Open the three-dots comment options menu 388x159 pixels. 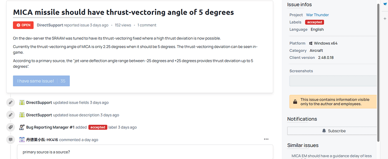point(266,139)
